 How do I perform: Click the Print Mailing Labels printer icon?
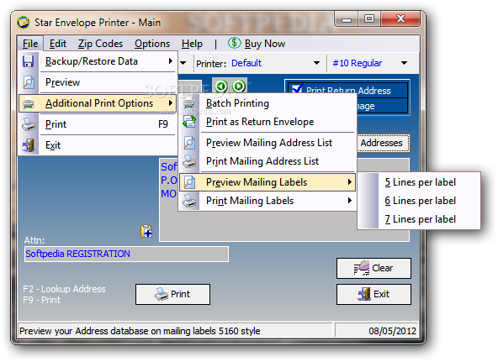pyautogui.click(x=189, y=201)
